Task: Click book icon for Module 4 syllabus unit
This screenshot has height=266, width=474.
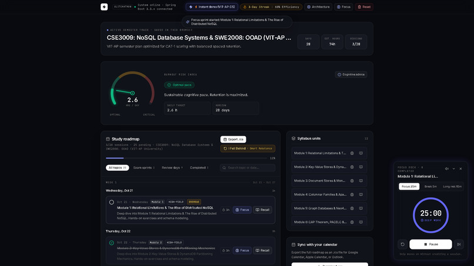Action: [361, 194]
